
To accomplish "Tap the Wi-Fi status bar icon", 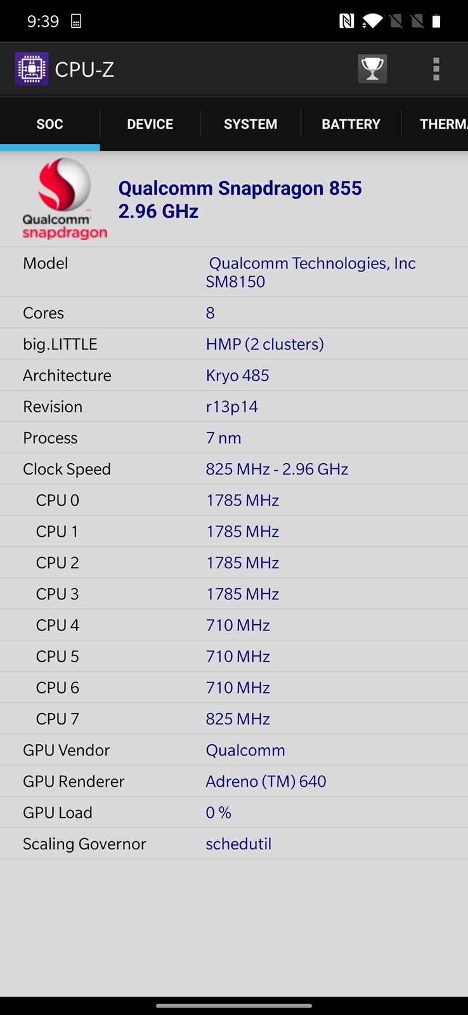I will click(372, 22).
